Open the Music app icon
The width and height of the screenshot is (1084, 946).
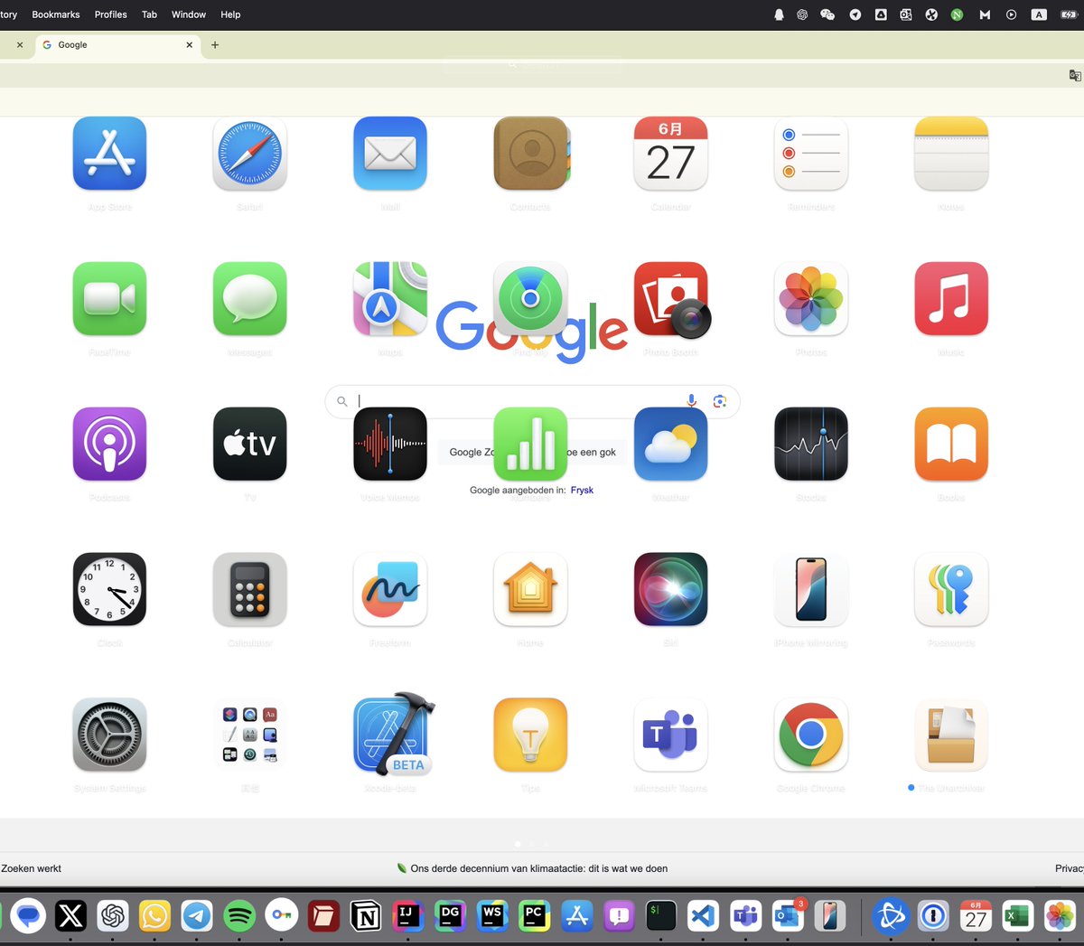951,299
